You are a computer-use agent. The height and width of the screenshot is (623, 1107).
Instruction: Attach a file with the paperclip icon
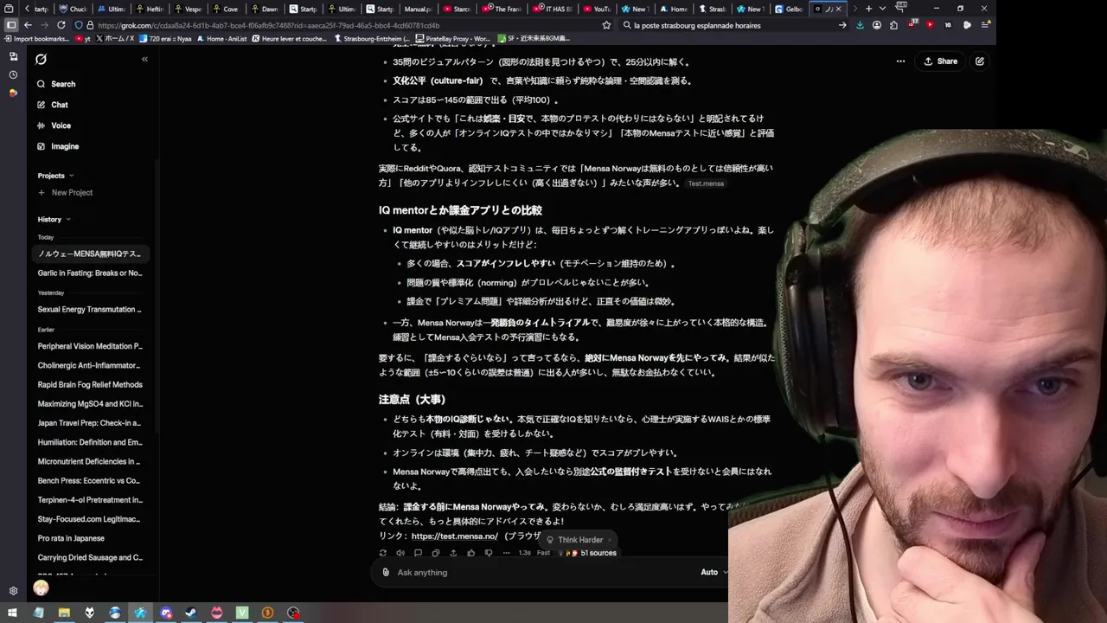(387, 572)
